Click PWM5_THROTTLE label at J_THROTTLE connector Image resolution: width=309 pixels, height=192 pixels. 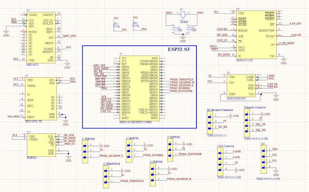click(132, 181)
